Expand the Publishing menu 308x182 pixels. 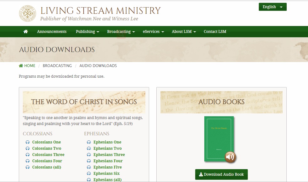[x=87, y=32]
